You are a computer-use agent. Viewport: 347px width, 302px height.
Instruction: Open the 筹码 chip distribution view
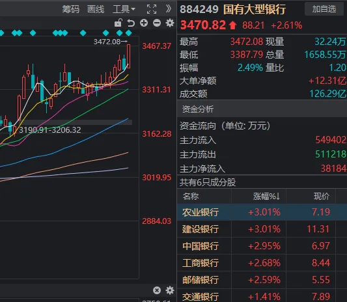[70, 9]
